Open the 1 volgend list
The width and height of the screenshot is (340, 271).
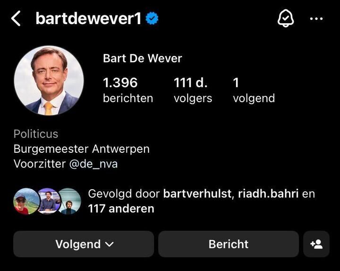(254, 90)
